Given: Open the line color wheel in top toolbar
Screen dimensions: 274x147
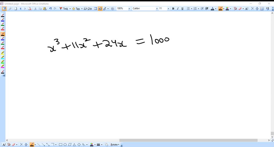Looking at the screenshot, I should tap(227, 9).
